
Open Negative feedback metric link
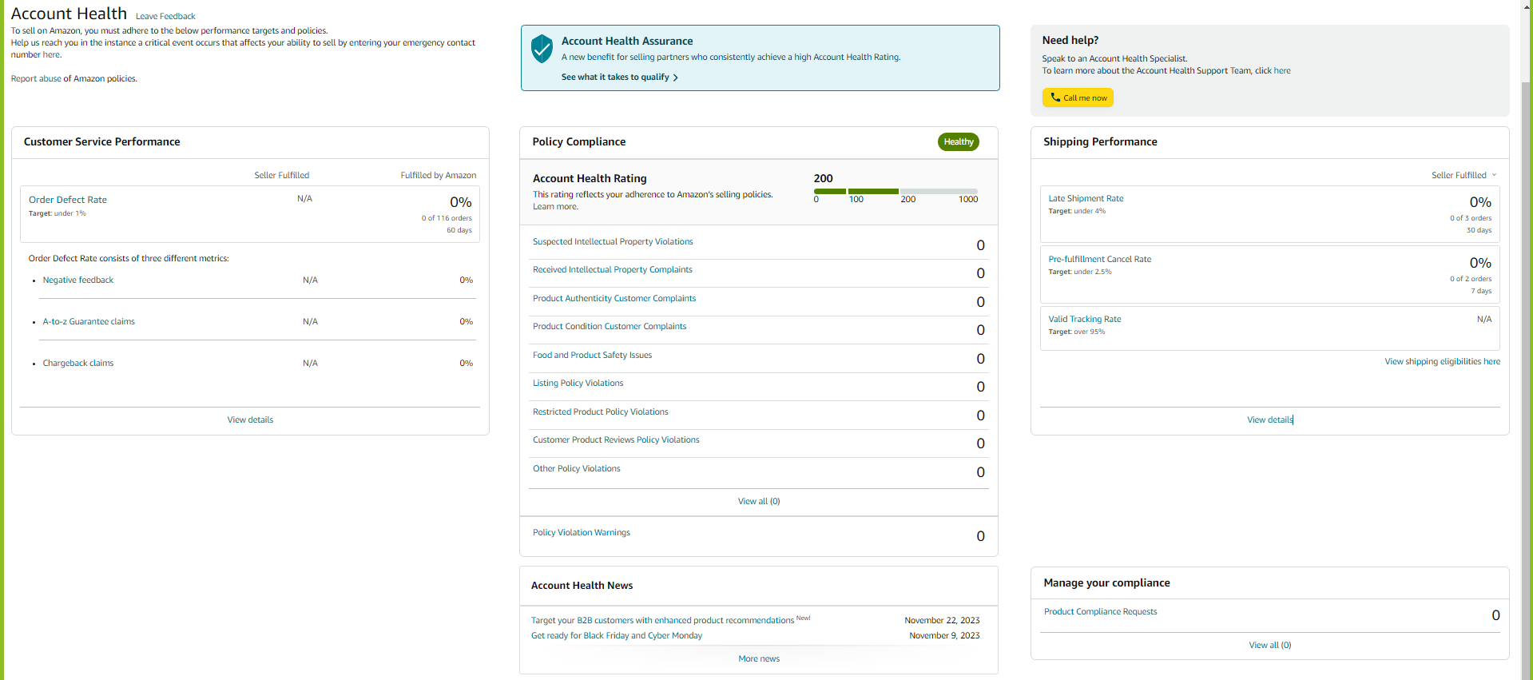tap(78, 280)
